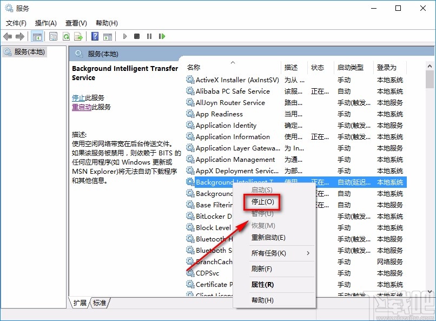The width and height of the screenshot is (436, 321).
Task: Click the Help toolbar icon
Action: point(94,36)
